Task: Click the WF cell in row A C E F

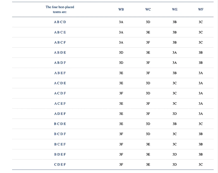Action: 201,104
